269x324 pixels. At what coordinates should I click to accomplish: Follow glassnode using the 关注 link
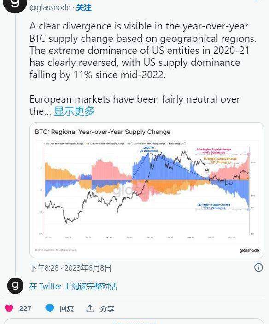pos(84,8)
